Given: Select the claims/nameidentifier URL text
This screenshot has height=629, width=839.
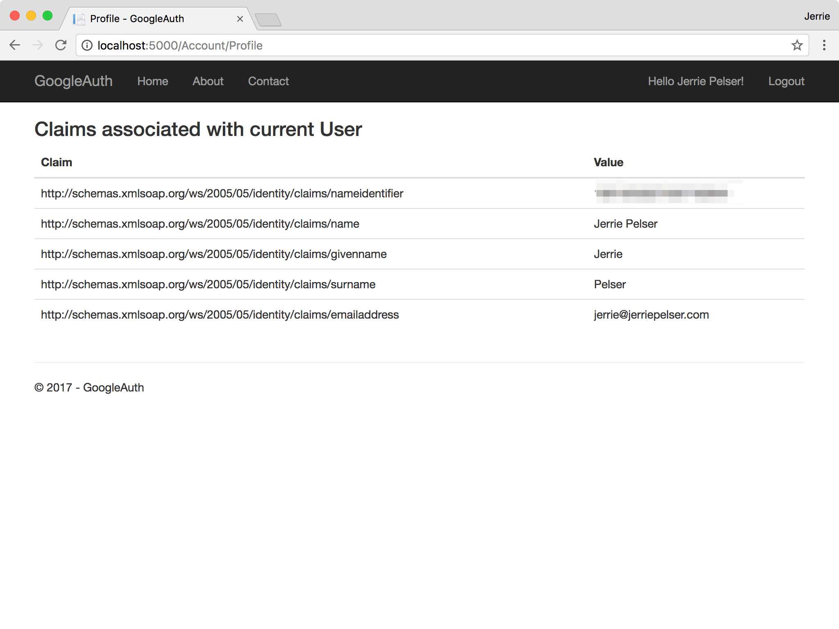Looking at the screenshot, I should [x=222, y=193].
